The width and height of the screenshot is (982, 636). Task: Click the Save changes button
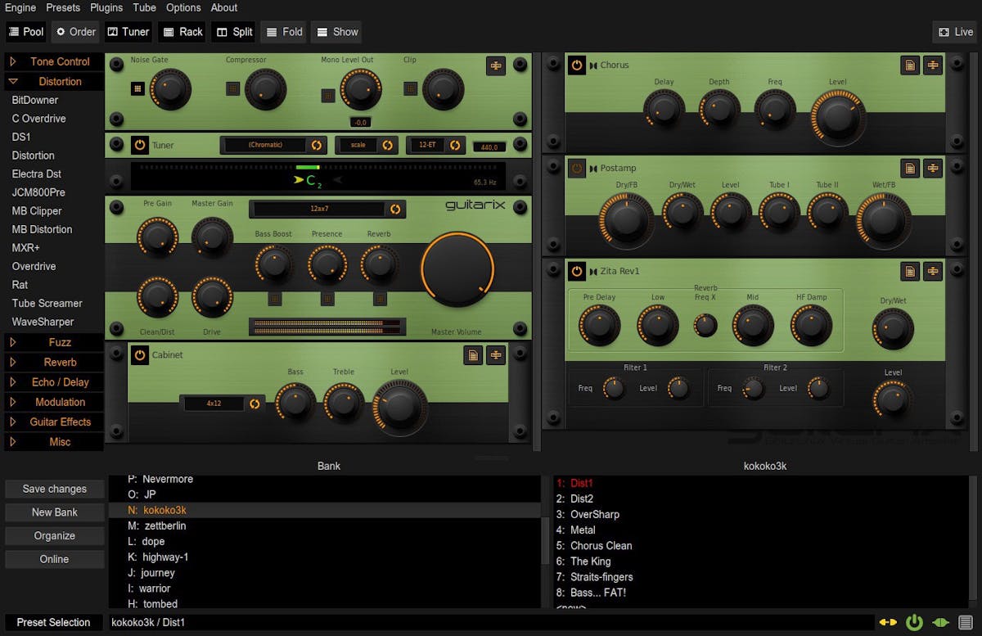tap(55, 489)
